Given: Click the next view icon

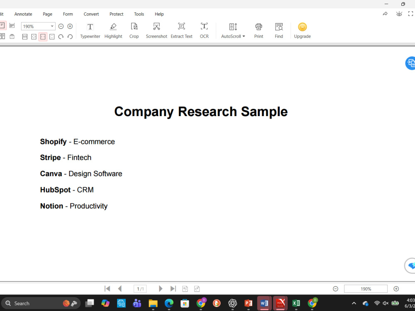Looking at the screenshot, I should [197, 289].
